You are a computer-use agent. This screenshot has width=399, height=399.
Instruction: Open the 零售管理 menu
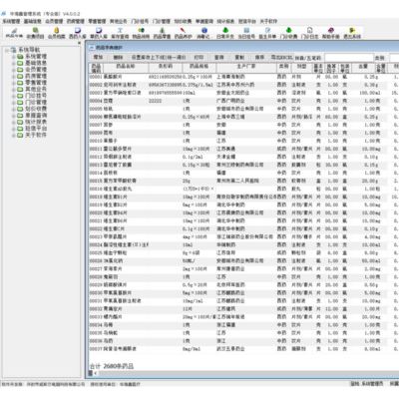pos(96,21)
